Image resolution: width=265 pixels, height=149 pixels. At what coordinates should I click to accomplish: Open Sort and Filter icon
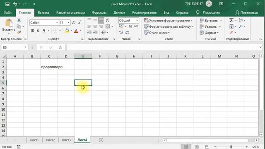tap(241, 20)
